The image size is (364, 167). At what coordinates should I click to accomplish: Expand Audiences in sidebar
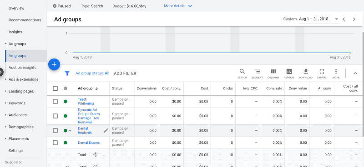(x=5, y=115)
